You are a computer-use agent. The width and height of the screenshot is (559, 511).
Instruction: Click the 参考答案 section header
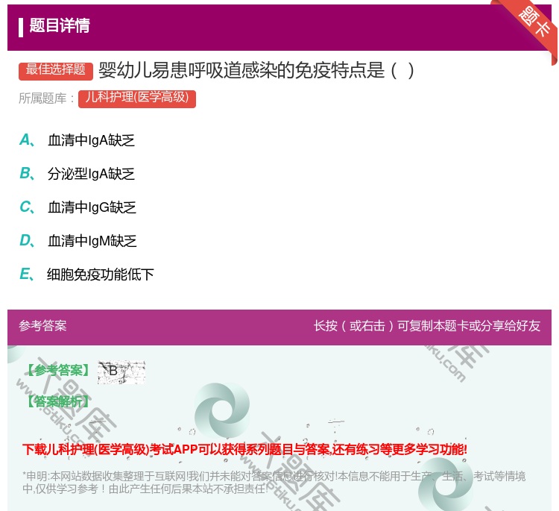pyautogui.click(x=42, y=326)
